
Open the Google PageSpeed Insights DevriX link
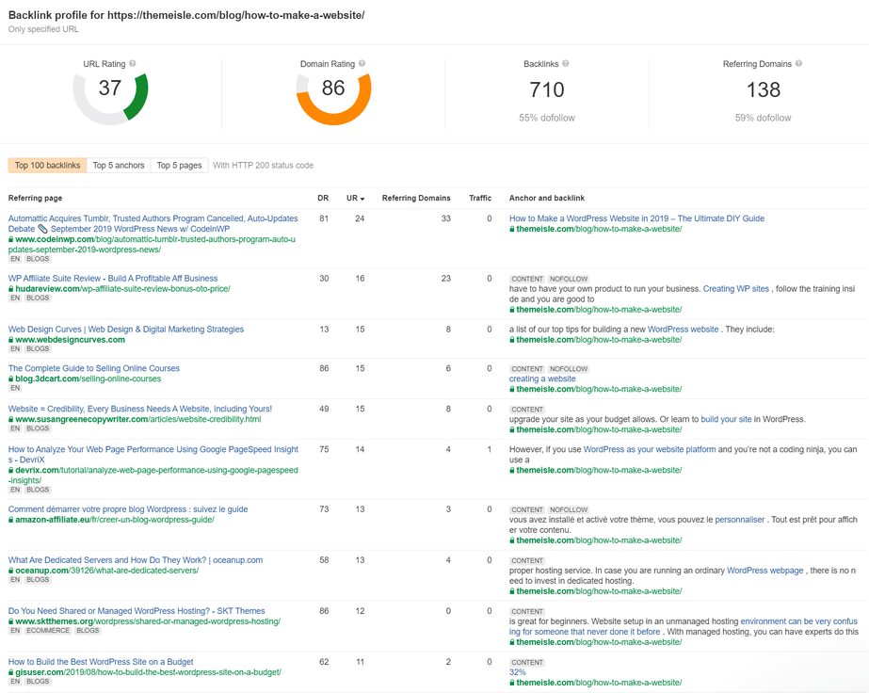[x=153, y=455]
